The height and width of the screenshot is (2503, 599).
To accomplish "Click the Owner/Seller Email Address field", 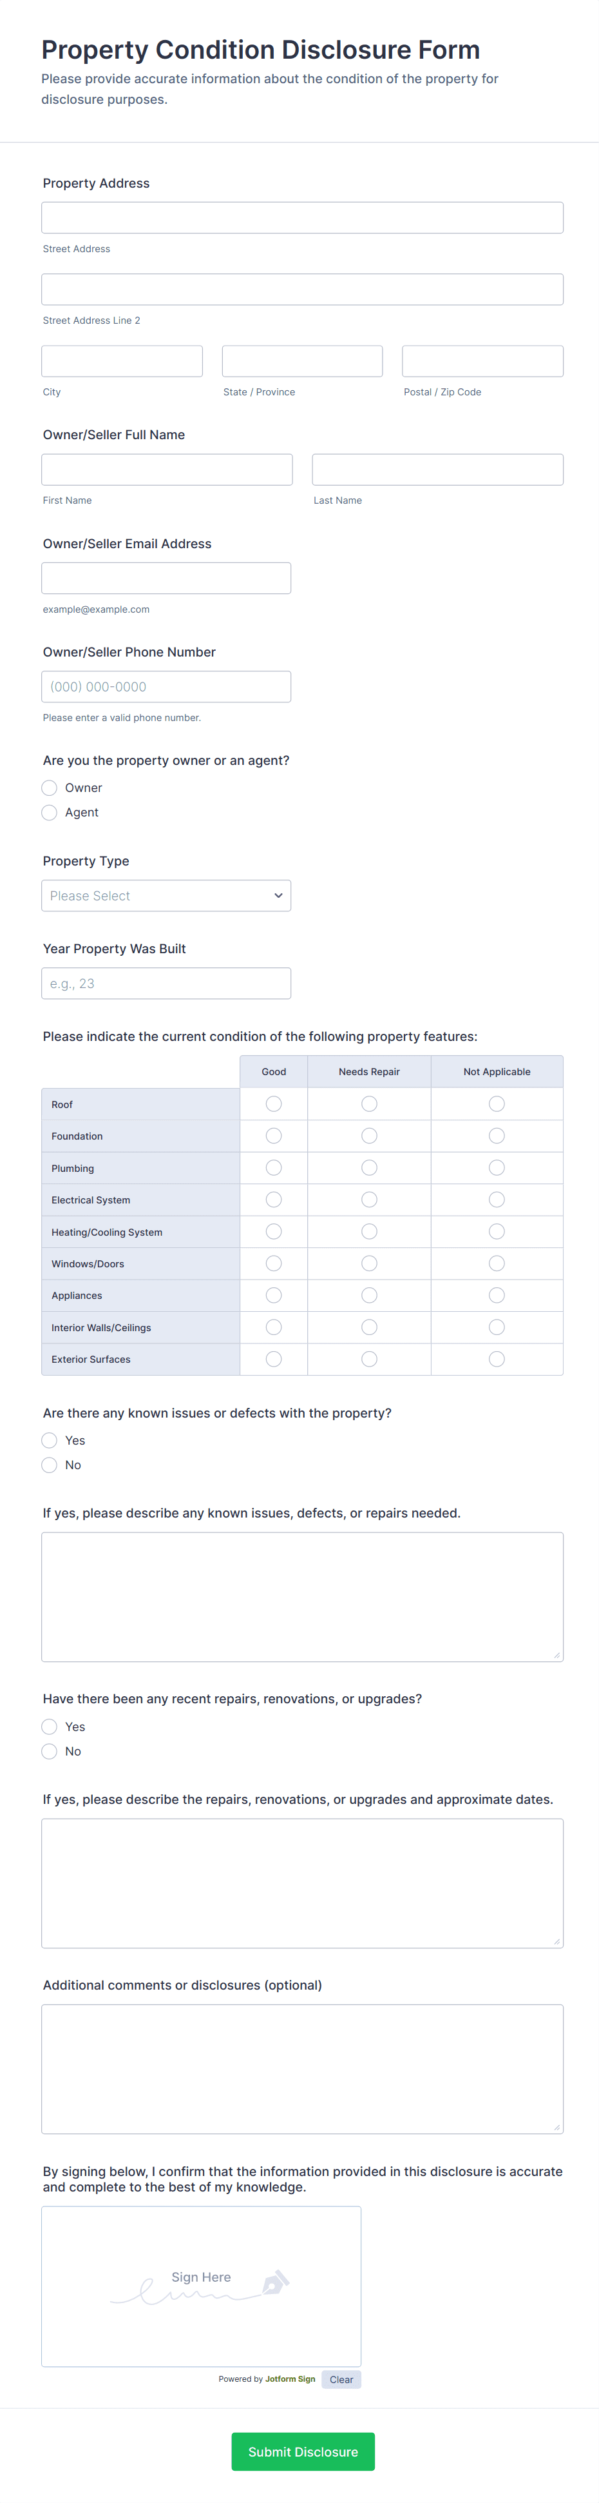I will (x=166, y=578).
